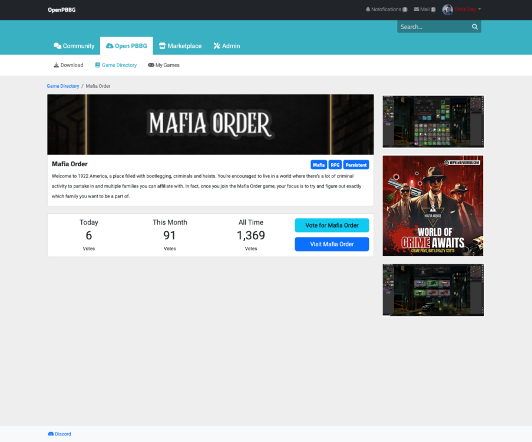Click the RPG tag badge
532x442 pixels.
pyautogui.click(x=334, y=164)
